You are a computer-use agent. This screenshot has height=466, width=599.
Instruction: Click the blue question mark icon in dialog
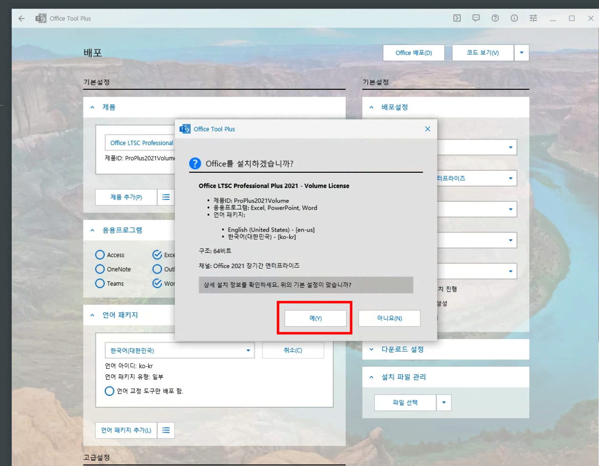195,163
